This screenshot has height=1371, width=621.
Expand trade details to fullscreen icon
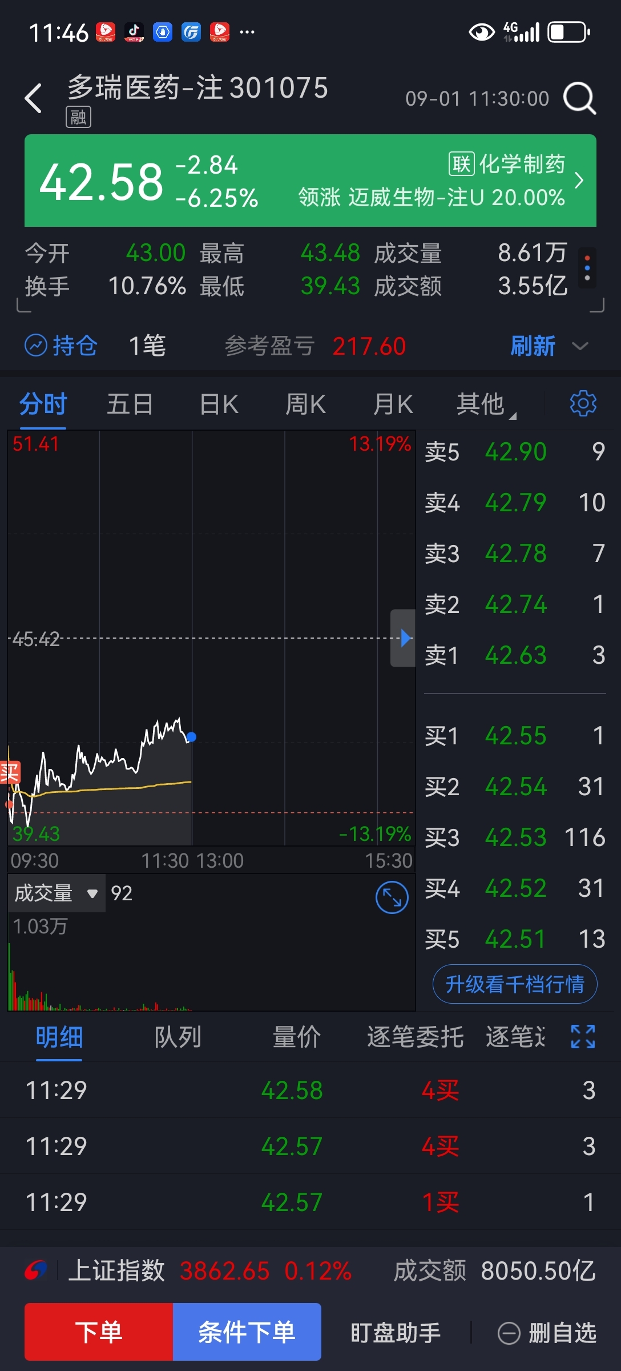(583, 1036)
